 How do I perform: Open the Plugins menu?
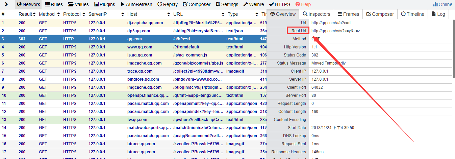(105, 4)
